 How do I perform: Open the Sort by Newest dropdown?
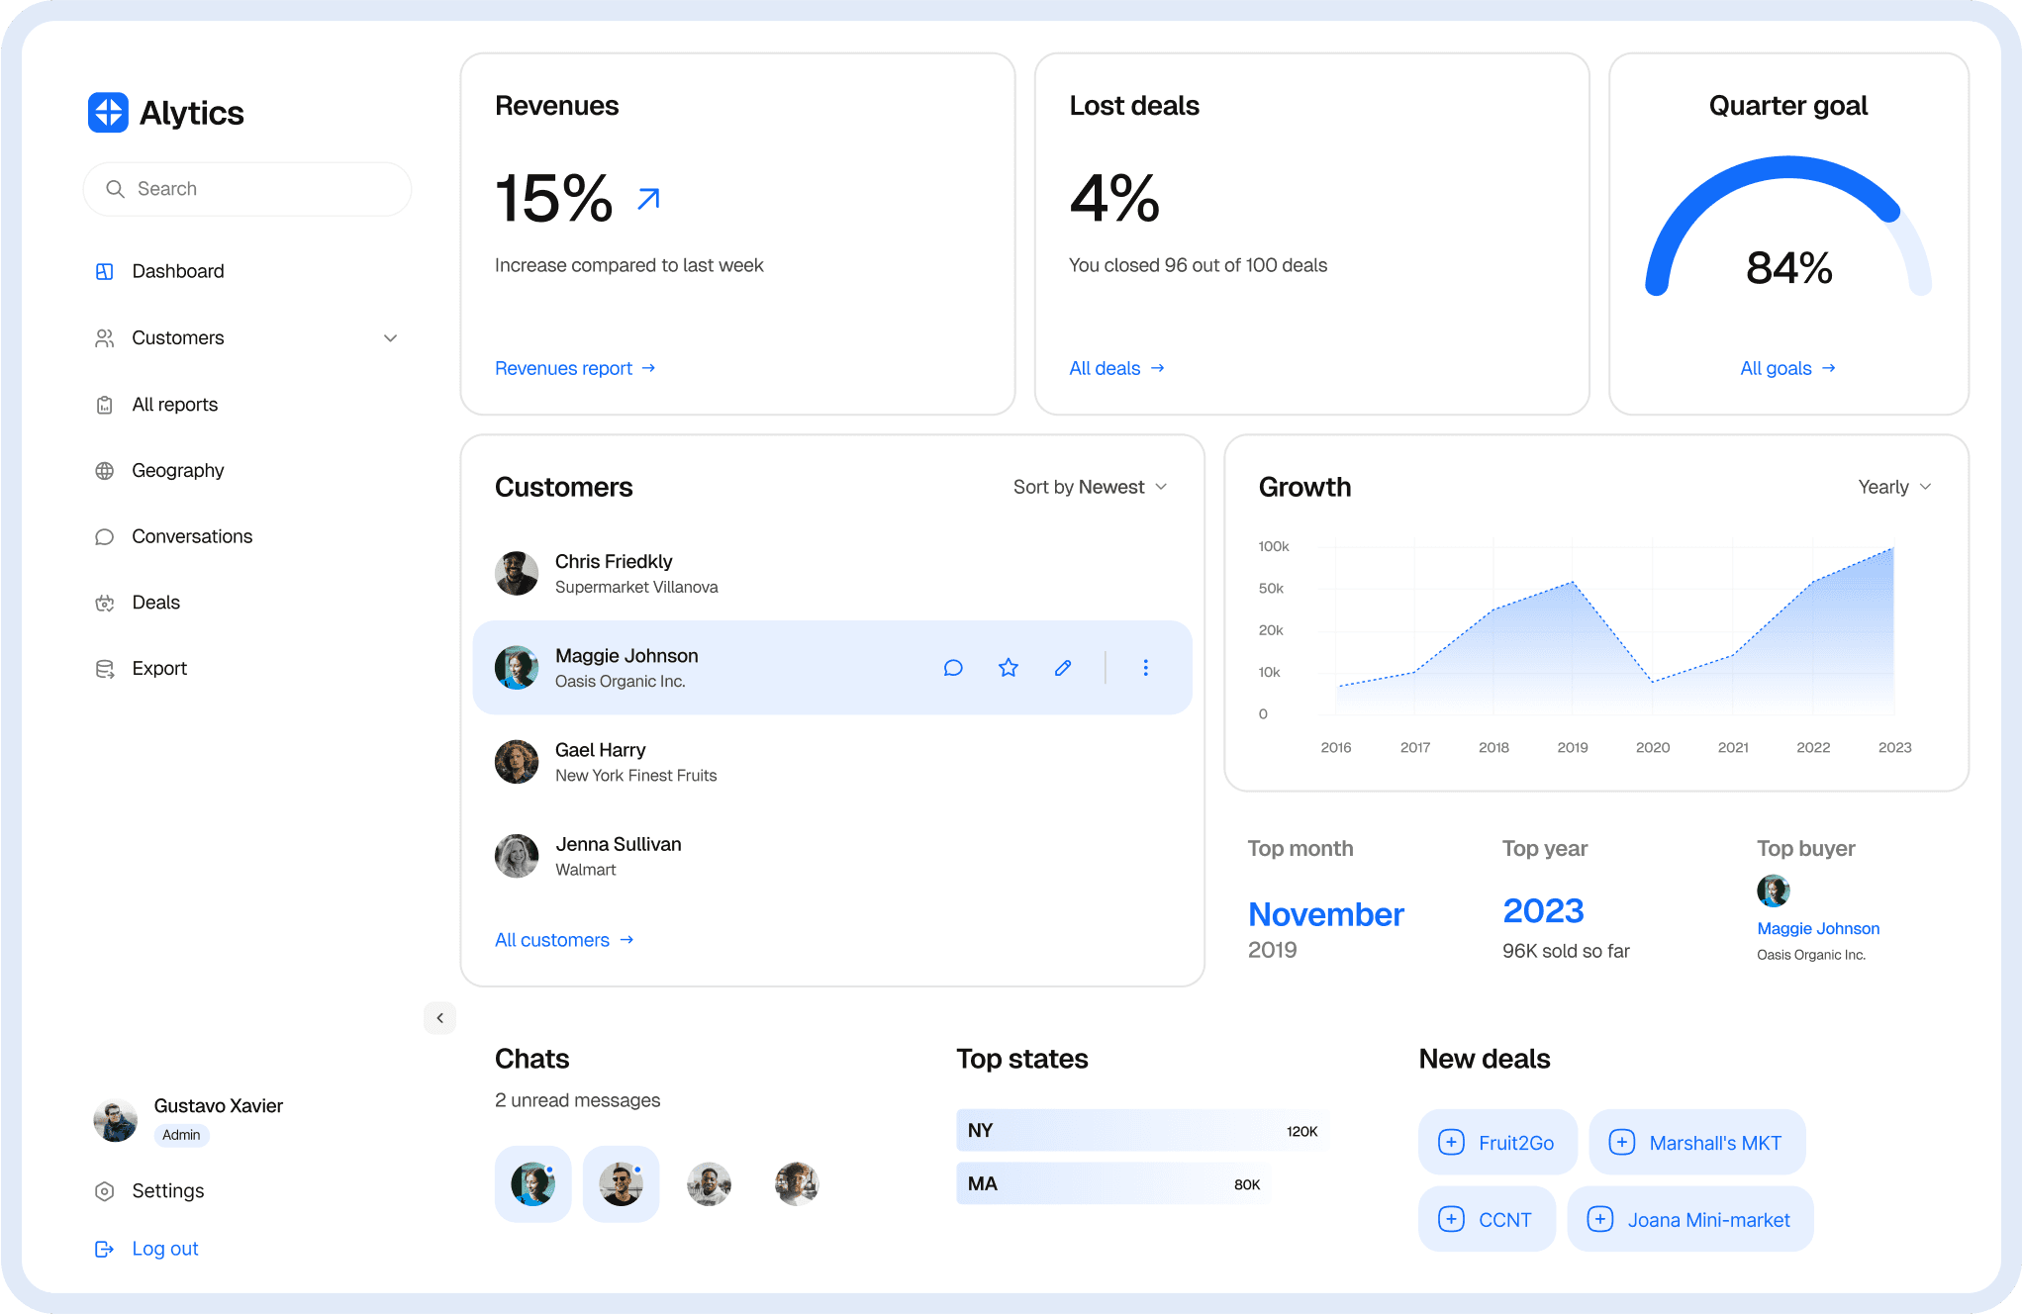[x=1089, y=486]
